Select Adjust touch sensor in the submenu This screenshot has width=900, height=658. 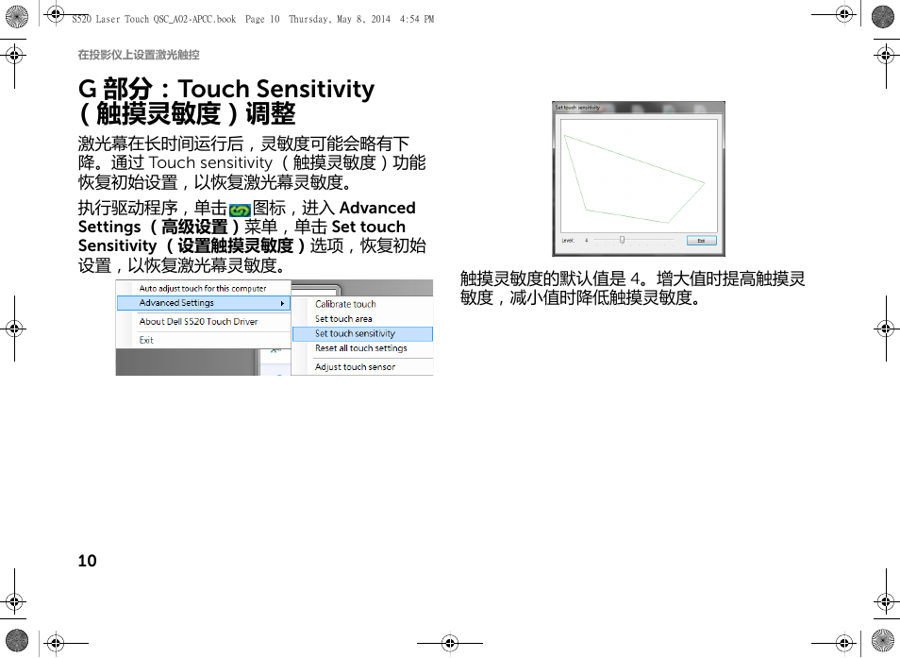click(355, 367)
